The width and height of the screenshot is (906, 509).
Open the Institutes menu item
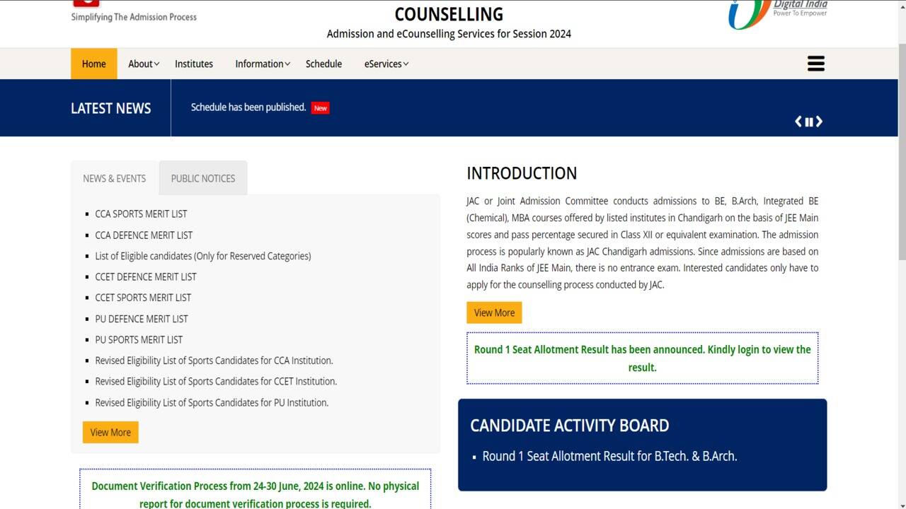click(194, 64)
